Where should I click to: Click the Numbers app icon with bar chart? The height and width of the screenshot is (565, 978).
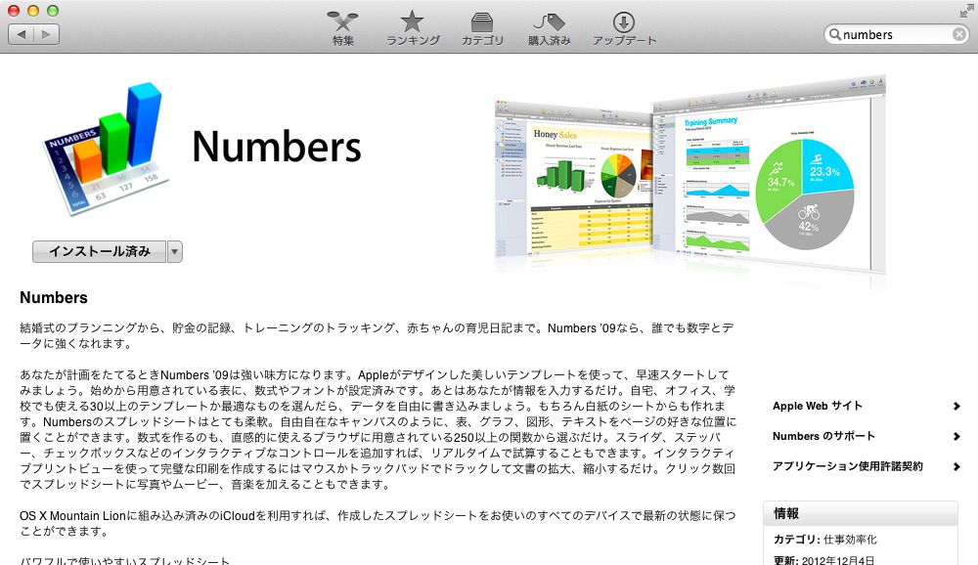(x=106, y=149)
